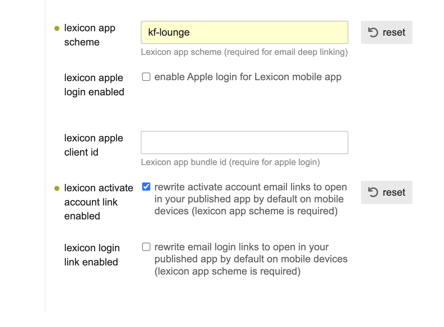Click the 'lexicon apple login enabled' label
The width and height of the screenshot is (444, 327).
(94, 85)
